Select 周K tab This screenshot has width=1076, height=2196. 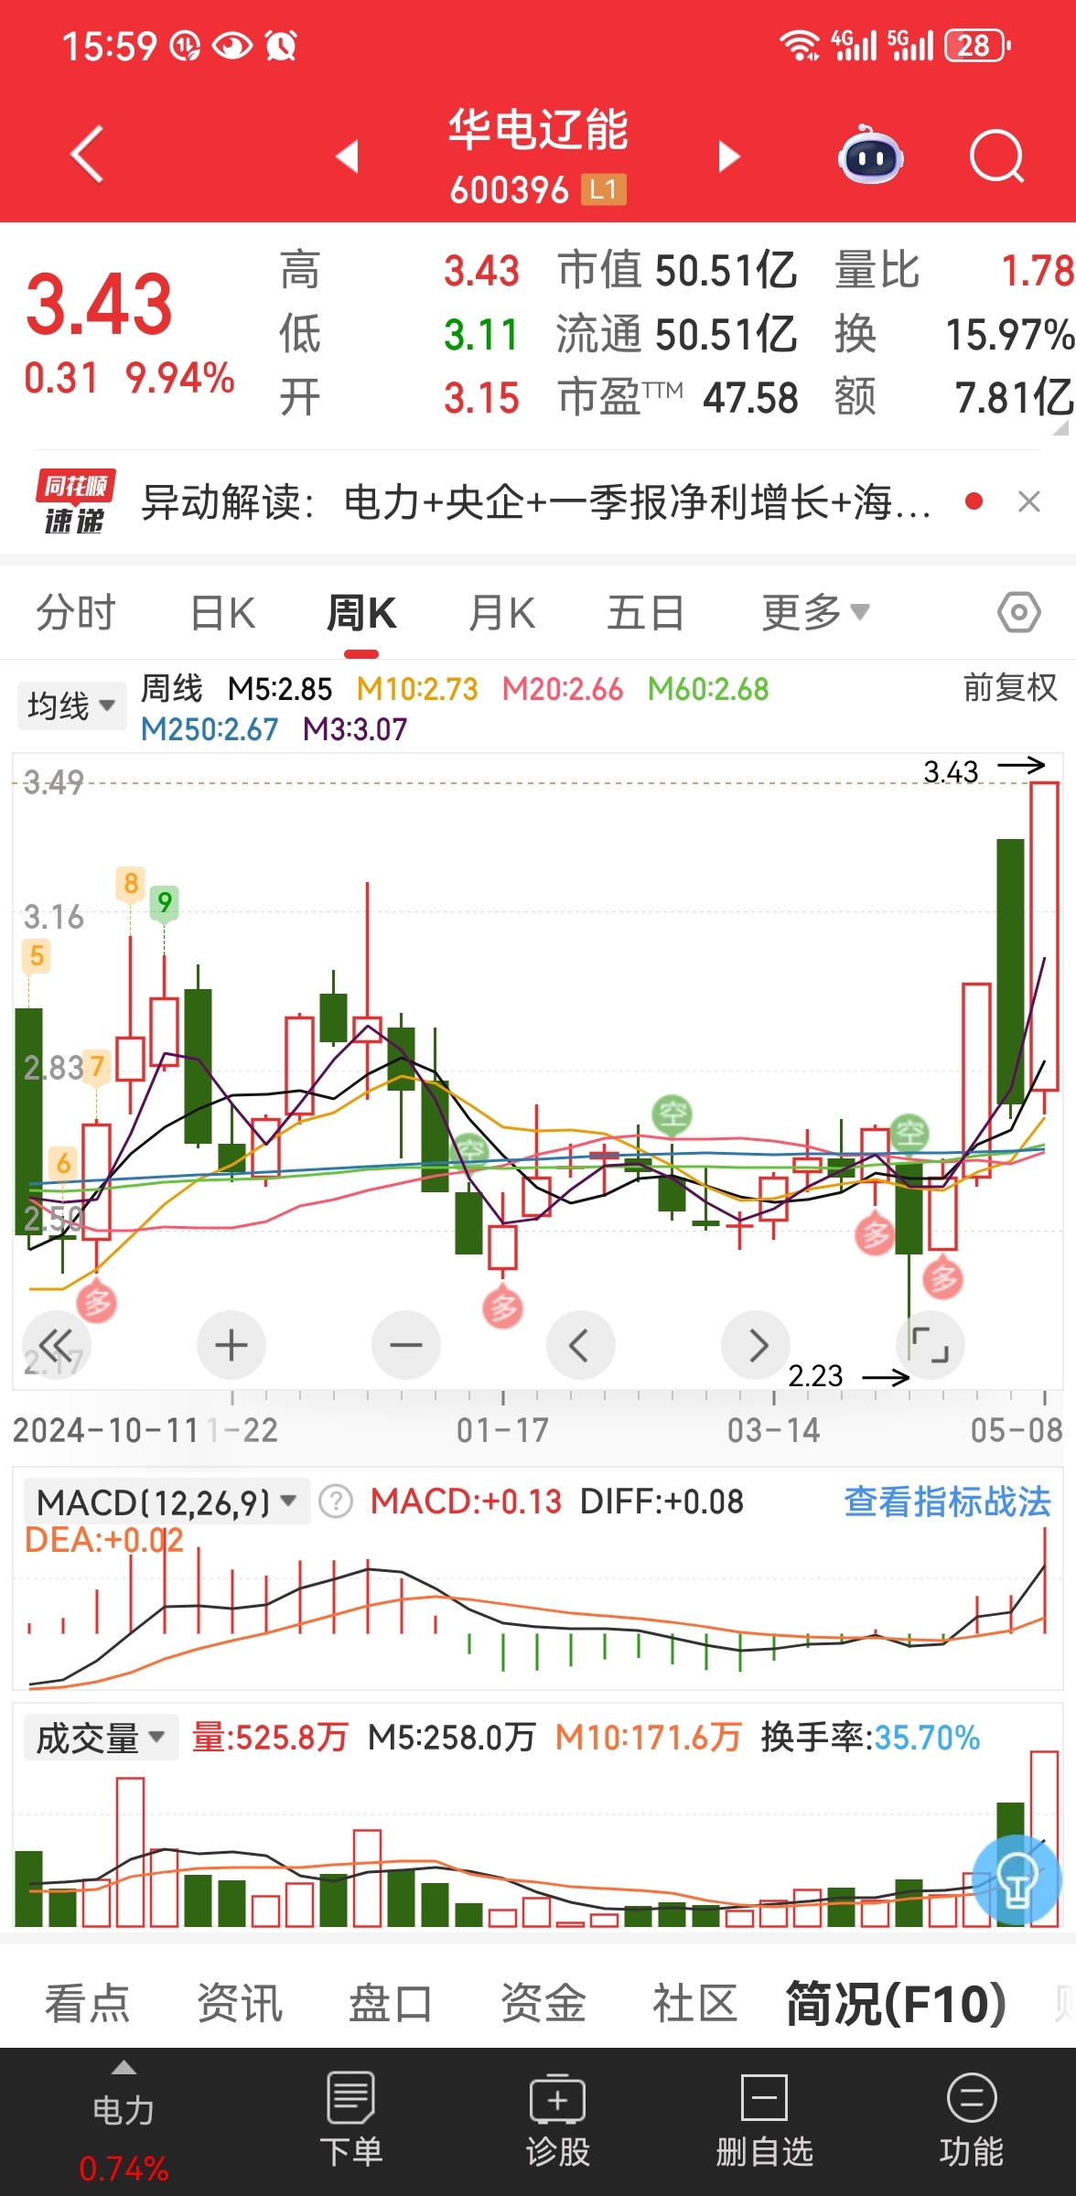coord(361,612)
